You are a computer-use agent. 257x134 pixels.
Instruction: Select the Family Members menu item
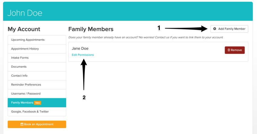click(x=22, y=103)
